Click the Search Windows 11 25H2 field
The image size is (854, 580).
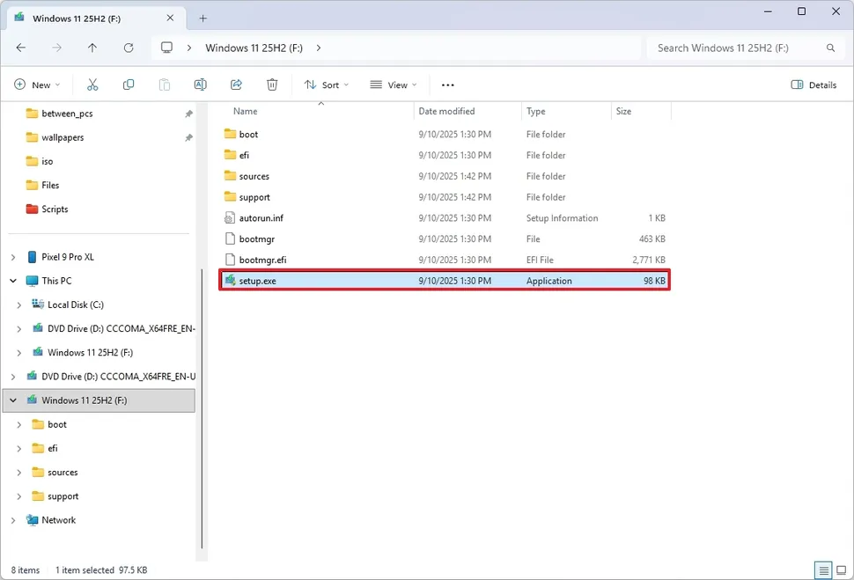pos(738,48)
